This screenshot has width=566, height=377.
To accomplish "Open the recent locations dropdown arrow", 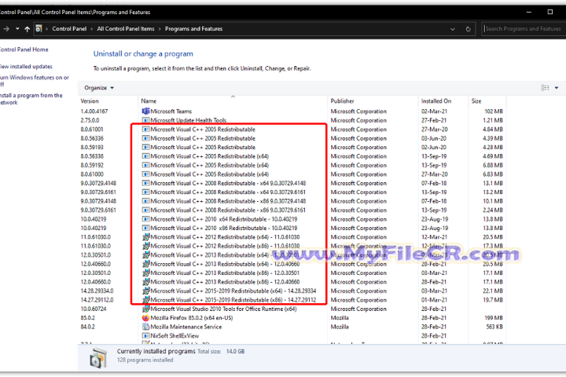I will [x=17, y=29].
